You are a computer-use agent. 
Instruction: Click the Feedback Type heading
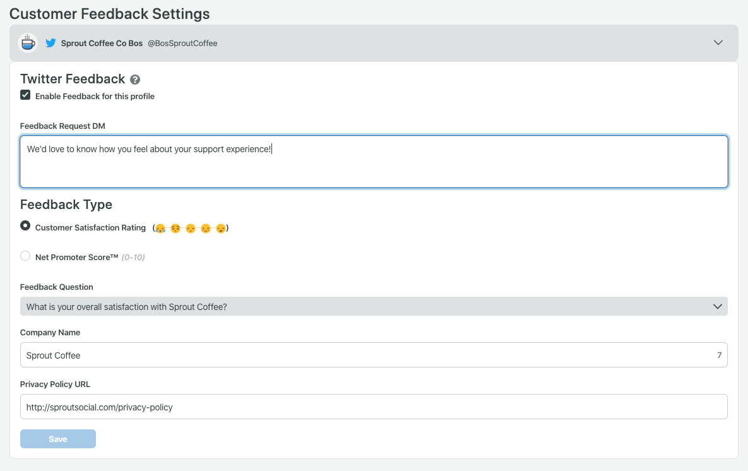point(66,205)
